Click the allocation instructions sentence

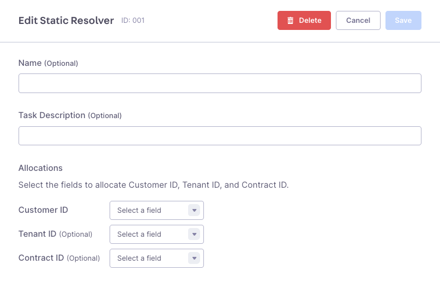point(154,185)
